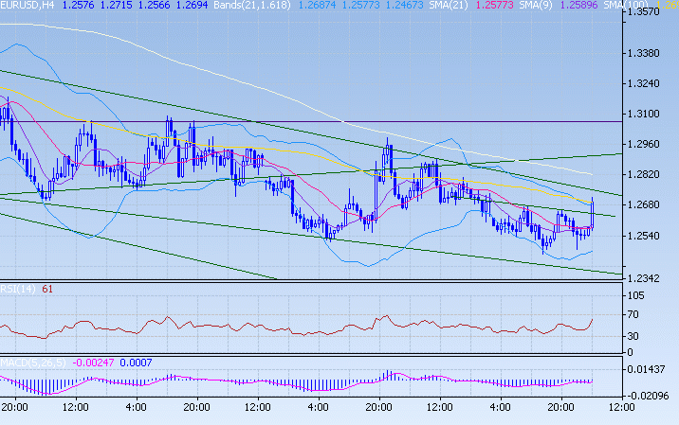Click the red RSI line in subwindow
Screen dimensions: 679x425
tap(284, 328)
